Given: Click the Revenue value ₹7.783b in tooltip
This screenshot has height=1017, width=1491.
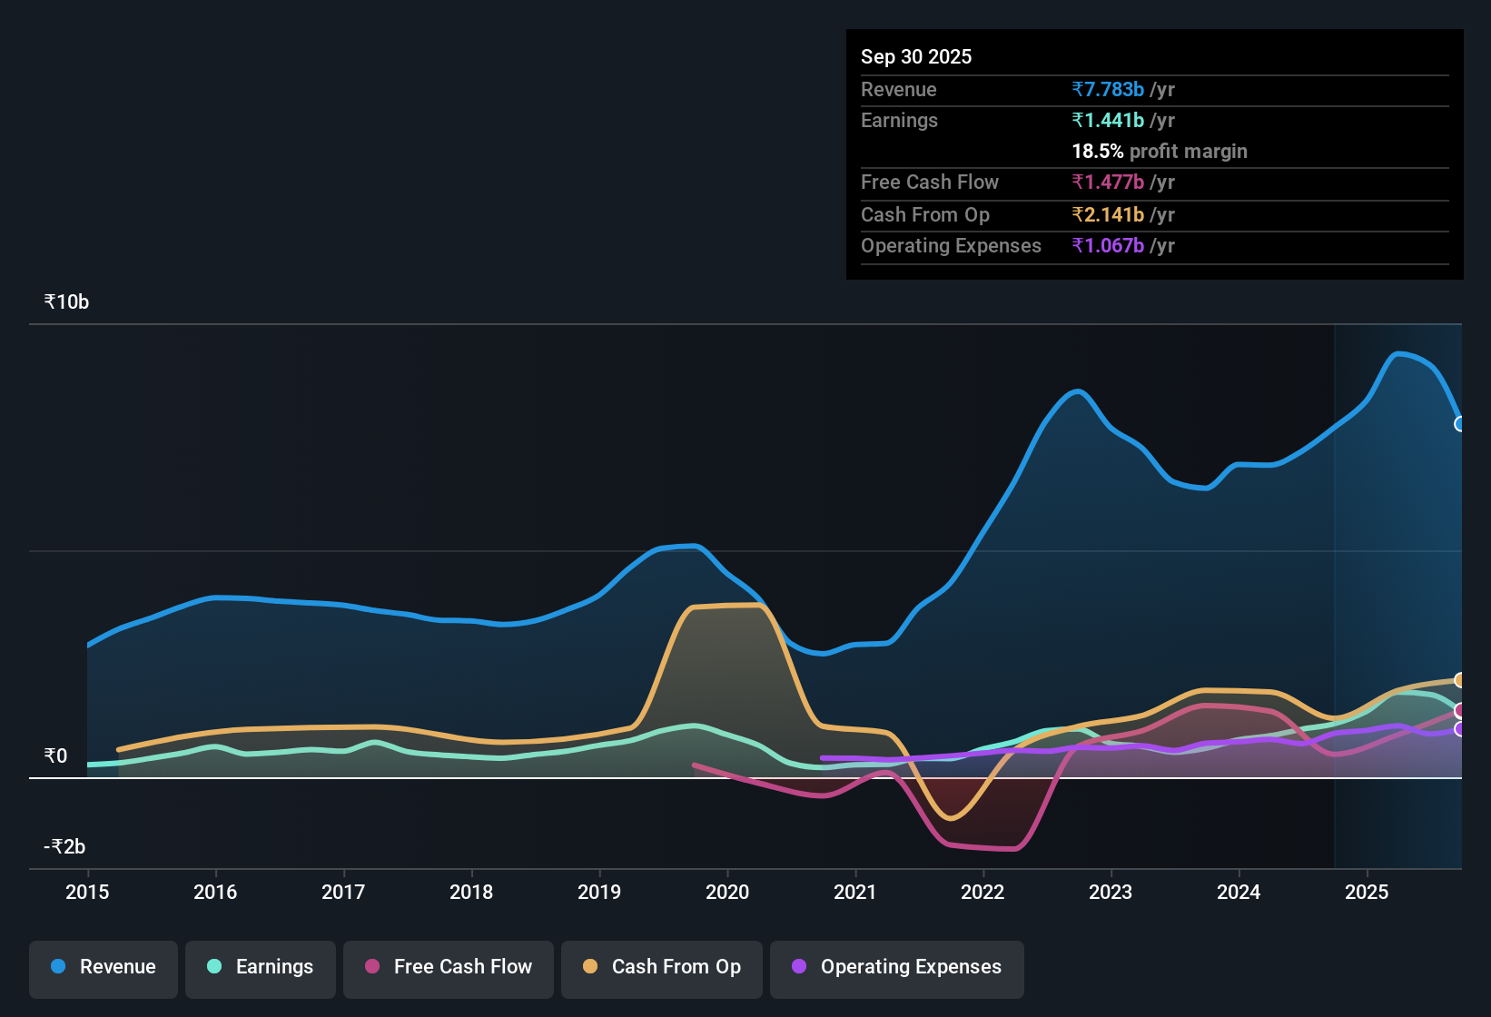Looking at the screenshot, I should [1108, 89].
